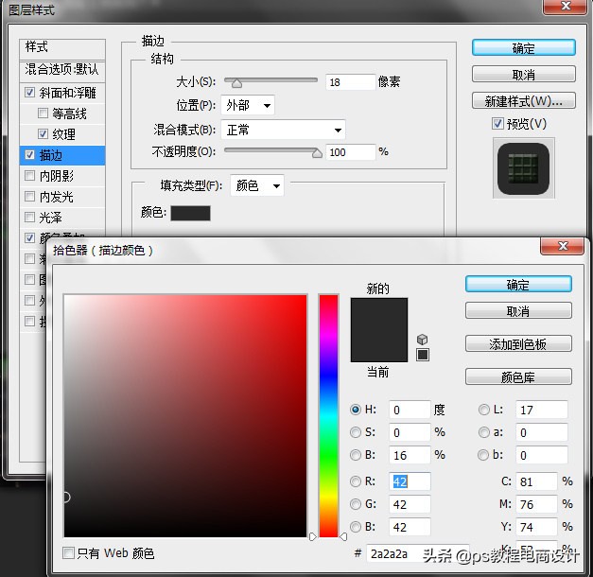Click the hex field showing 2a2a2a

(417, 554)
